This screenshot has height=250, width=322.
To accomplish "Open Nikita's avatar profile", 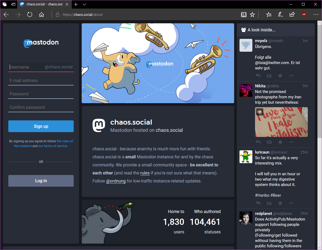I will point(246,90).
